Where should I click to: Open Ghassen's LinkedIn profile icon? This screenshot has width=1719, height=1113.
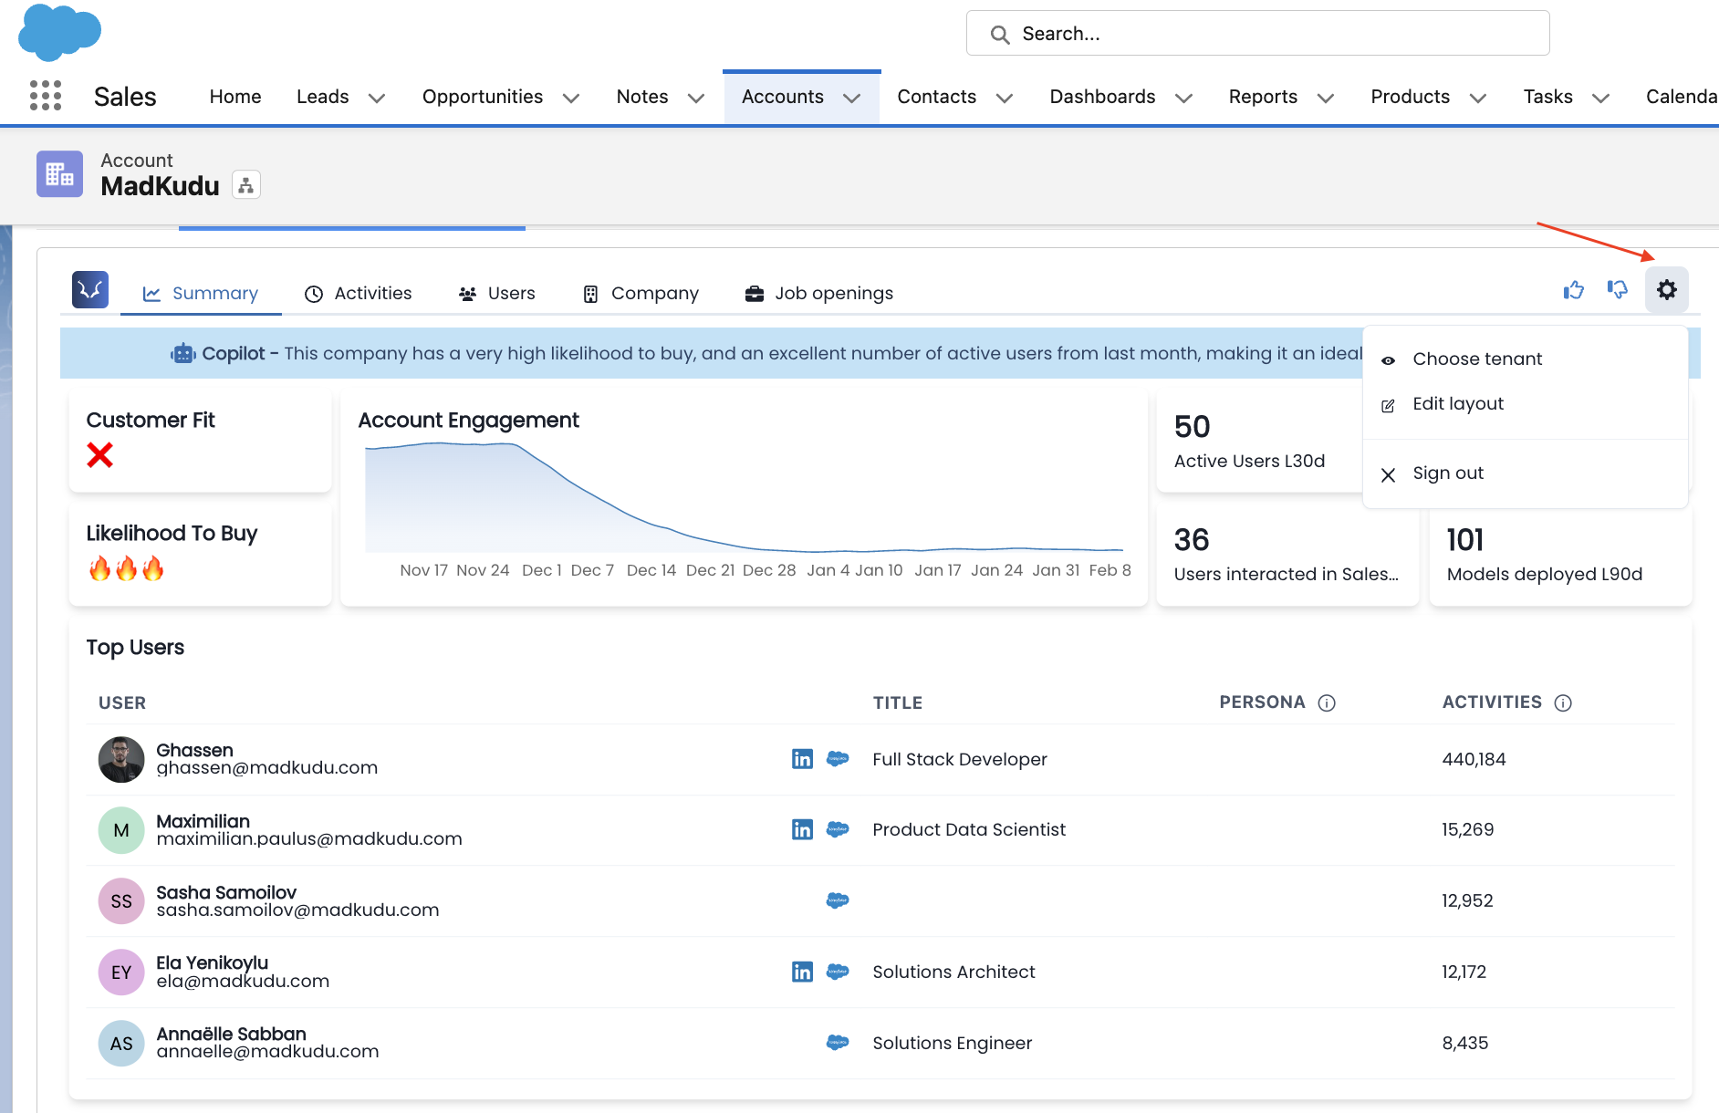pos(802,759)
